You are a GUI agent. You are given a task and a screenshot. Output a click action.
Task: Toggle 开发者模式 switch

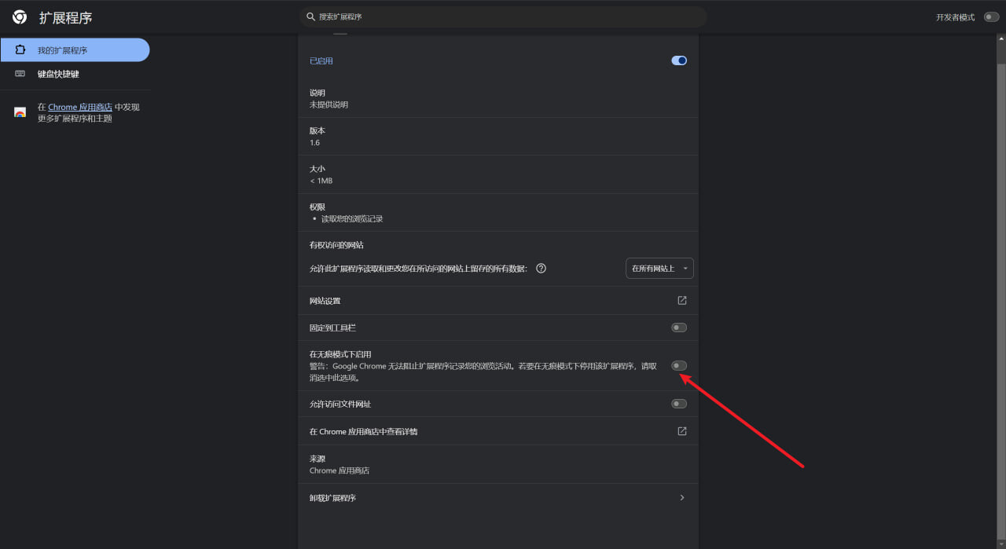(x=991, y=17)
